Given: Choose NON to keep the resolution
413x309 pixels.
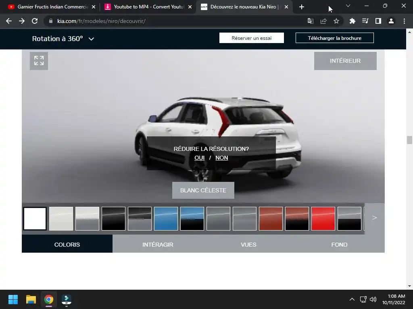Looking at the screenshot, I should click(222, 158).
